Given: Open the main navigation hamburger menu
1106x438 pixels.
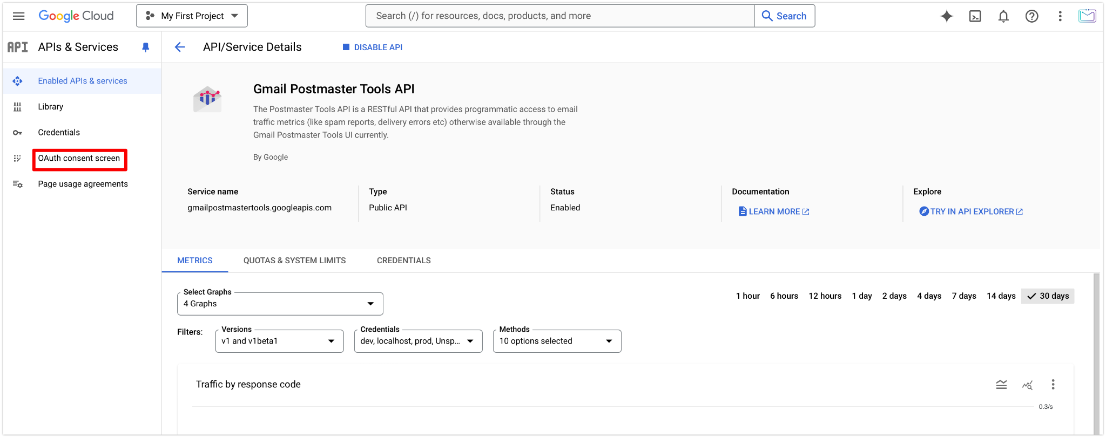Looking at the screenshot, I should 18,16.
